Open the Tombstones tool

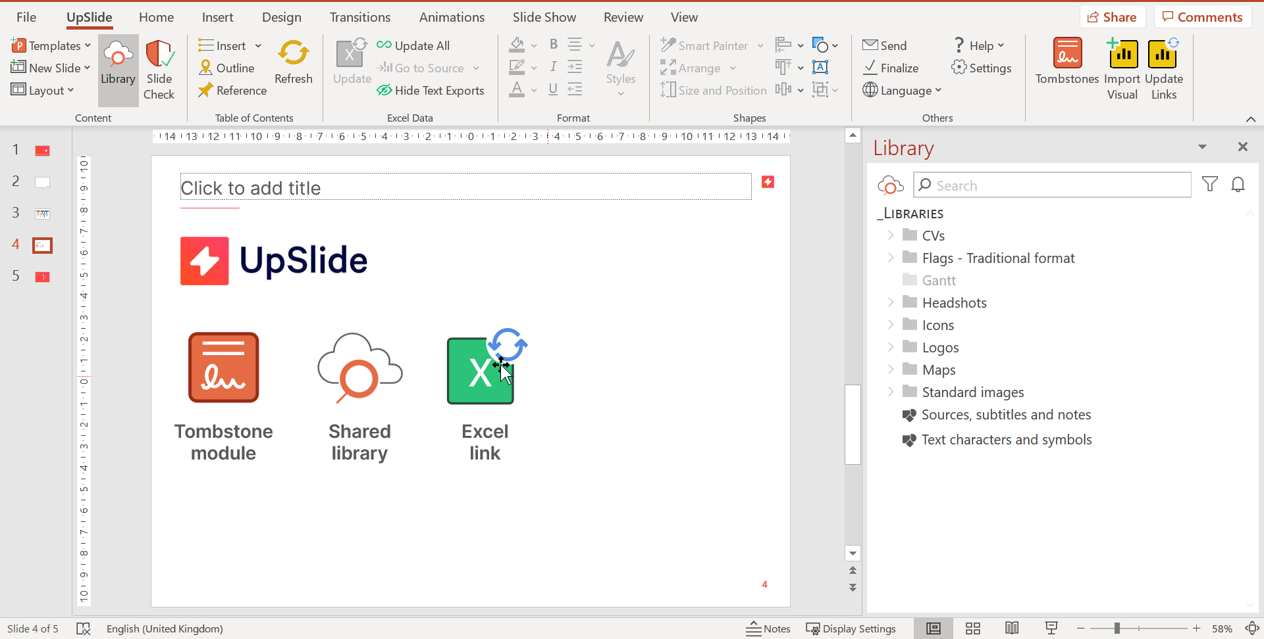pyautogui.click(x=1067, y=62)
